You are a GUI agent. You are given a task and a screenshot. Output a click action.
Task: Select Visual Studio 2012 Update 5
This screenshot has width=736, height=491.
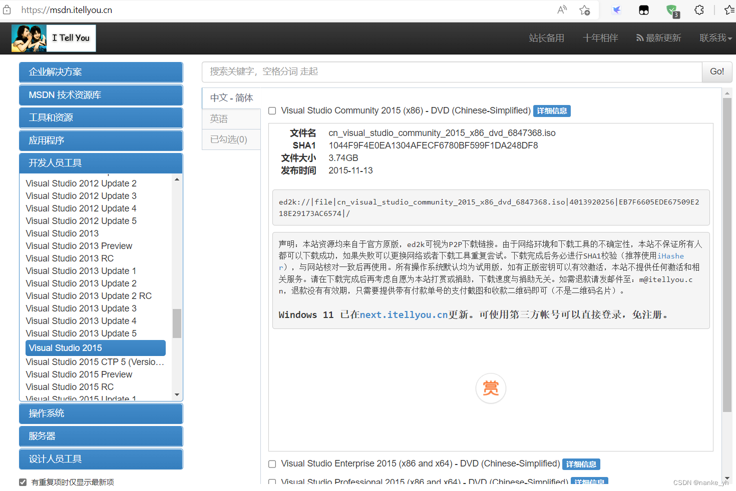coord(81,221)
